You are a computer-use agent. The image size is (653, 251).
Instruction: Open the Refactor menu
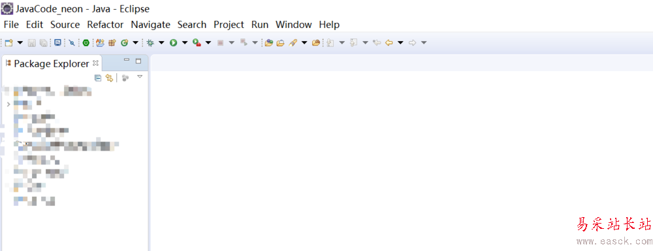pyautogui.click(x=105, y=25)
